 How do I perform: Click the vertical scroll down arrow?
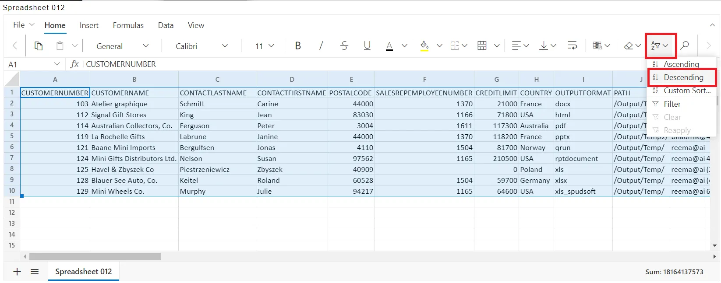click(x=714, y=245)
